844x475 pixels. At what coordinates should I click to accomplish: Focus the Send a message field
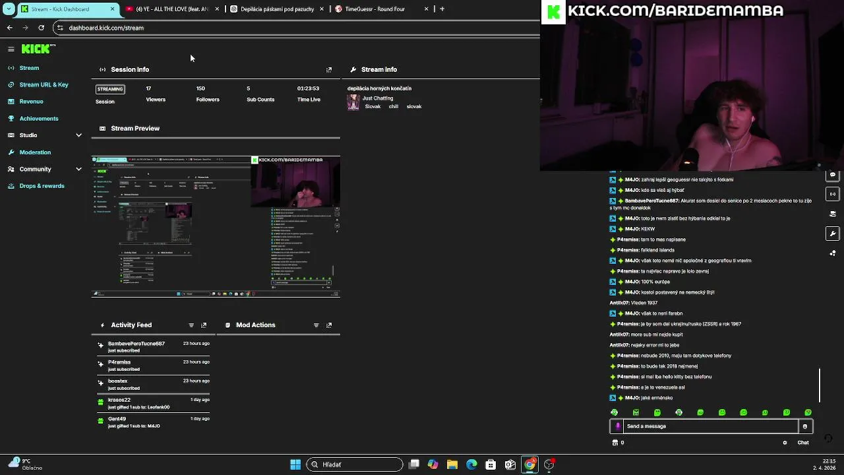coord(711,426)
